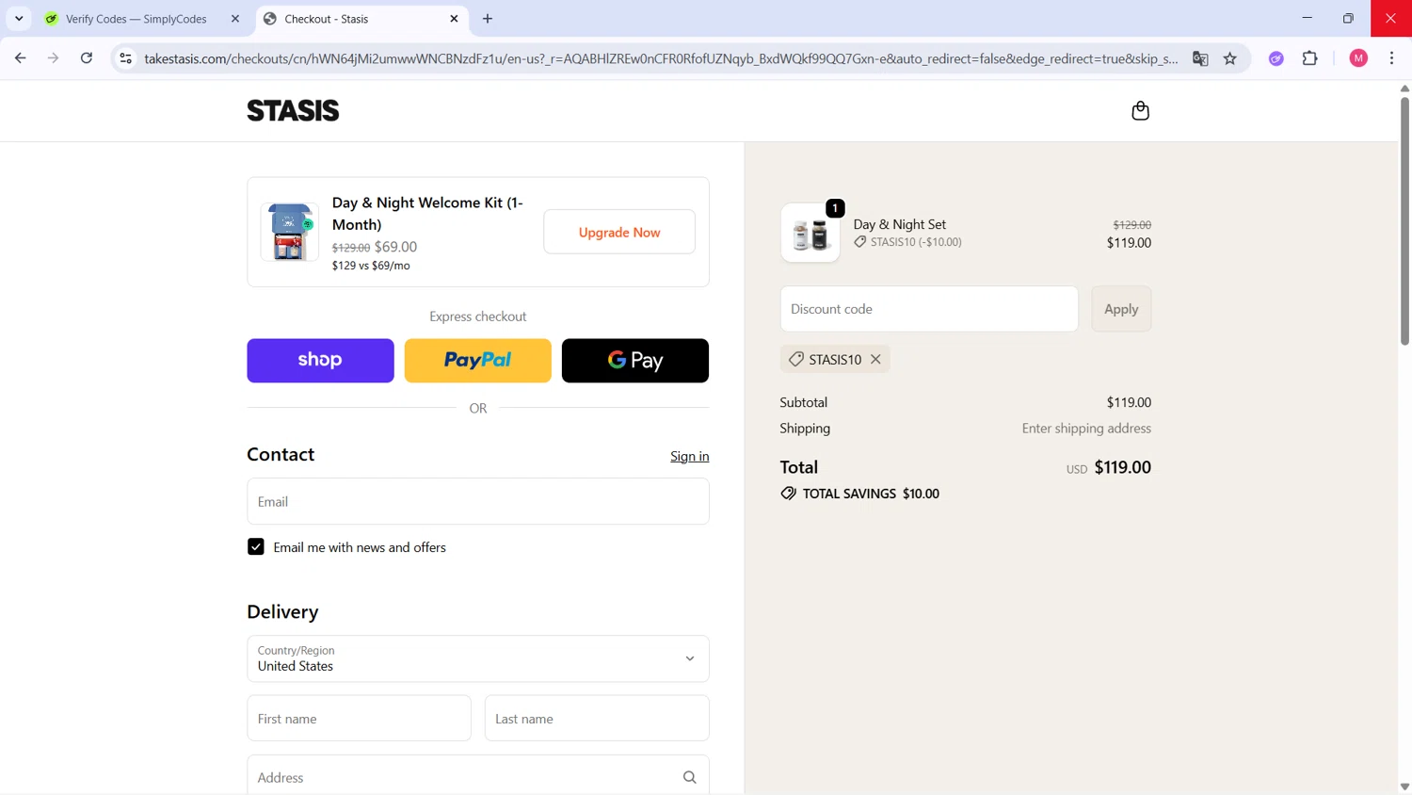Click the TOTAL SAVINGS $10.00 text
1412x795 pixels.
coord(871,494)
